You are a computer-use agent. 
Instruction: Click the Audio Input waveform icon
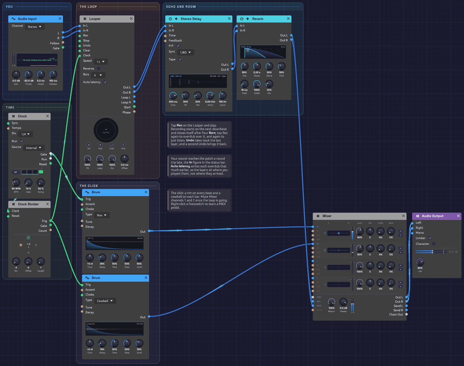(x=13, y=19)
